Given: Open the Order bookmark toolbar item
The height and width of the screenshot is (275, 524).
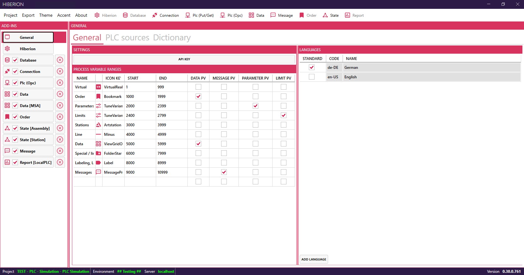Looking at the screenshot, I should [x=308, y=15].
